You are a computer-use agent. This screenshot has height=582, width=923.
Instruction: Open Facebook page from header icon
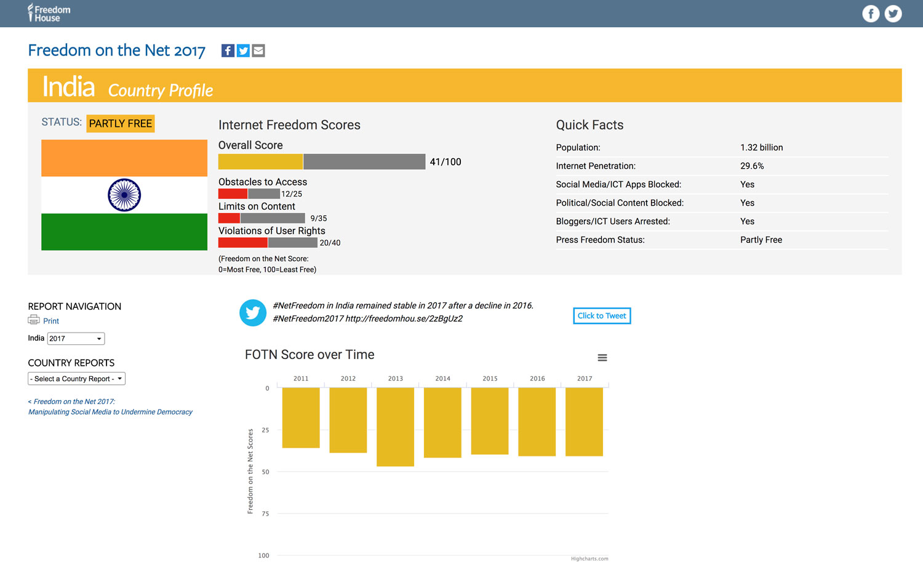871,14
